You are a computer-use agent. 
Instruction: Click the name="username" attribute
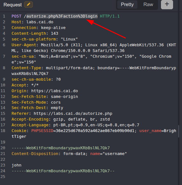click(x=108, y=154)
